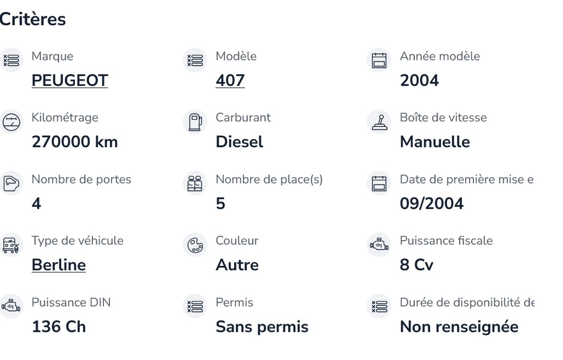Click the Critères section heading
Screen dimensions: 563x360
click(32, 19)
